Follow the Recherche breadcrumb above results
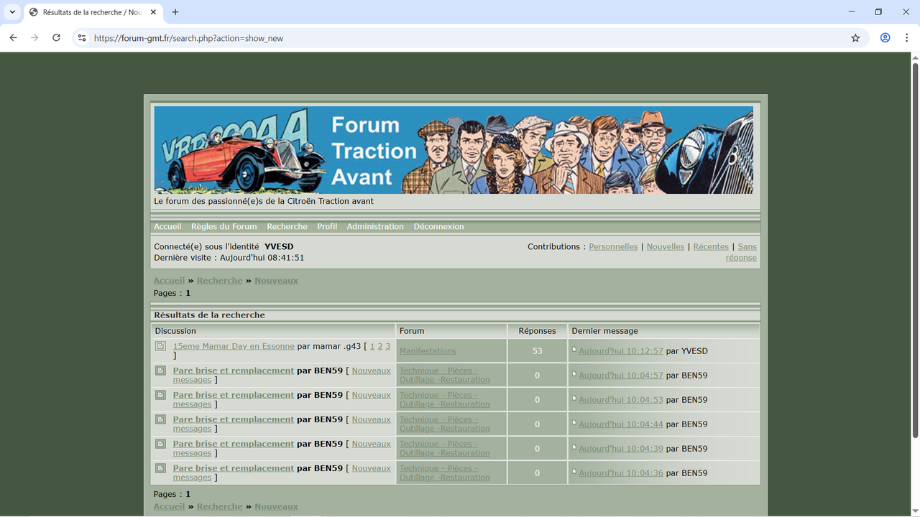Viewport: 920px width, 517px height. [x=220, y=281]
